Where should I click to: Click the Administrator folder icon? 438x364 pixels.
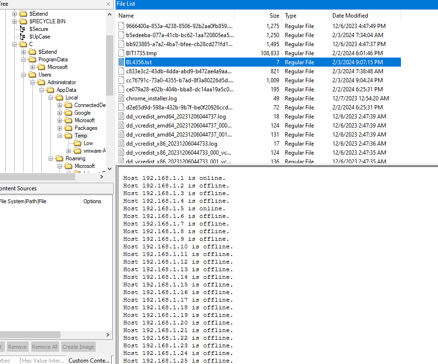pyautogui.click(x=41, y=82)
